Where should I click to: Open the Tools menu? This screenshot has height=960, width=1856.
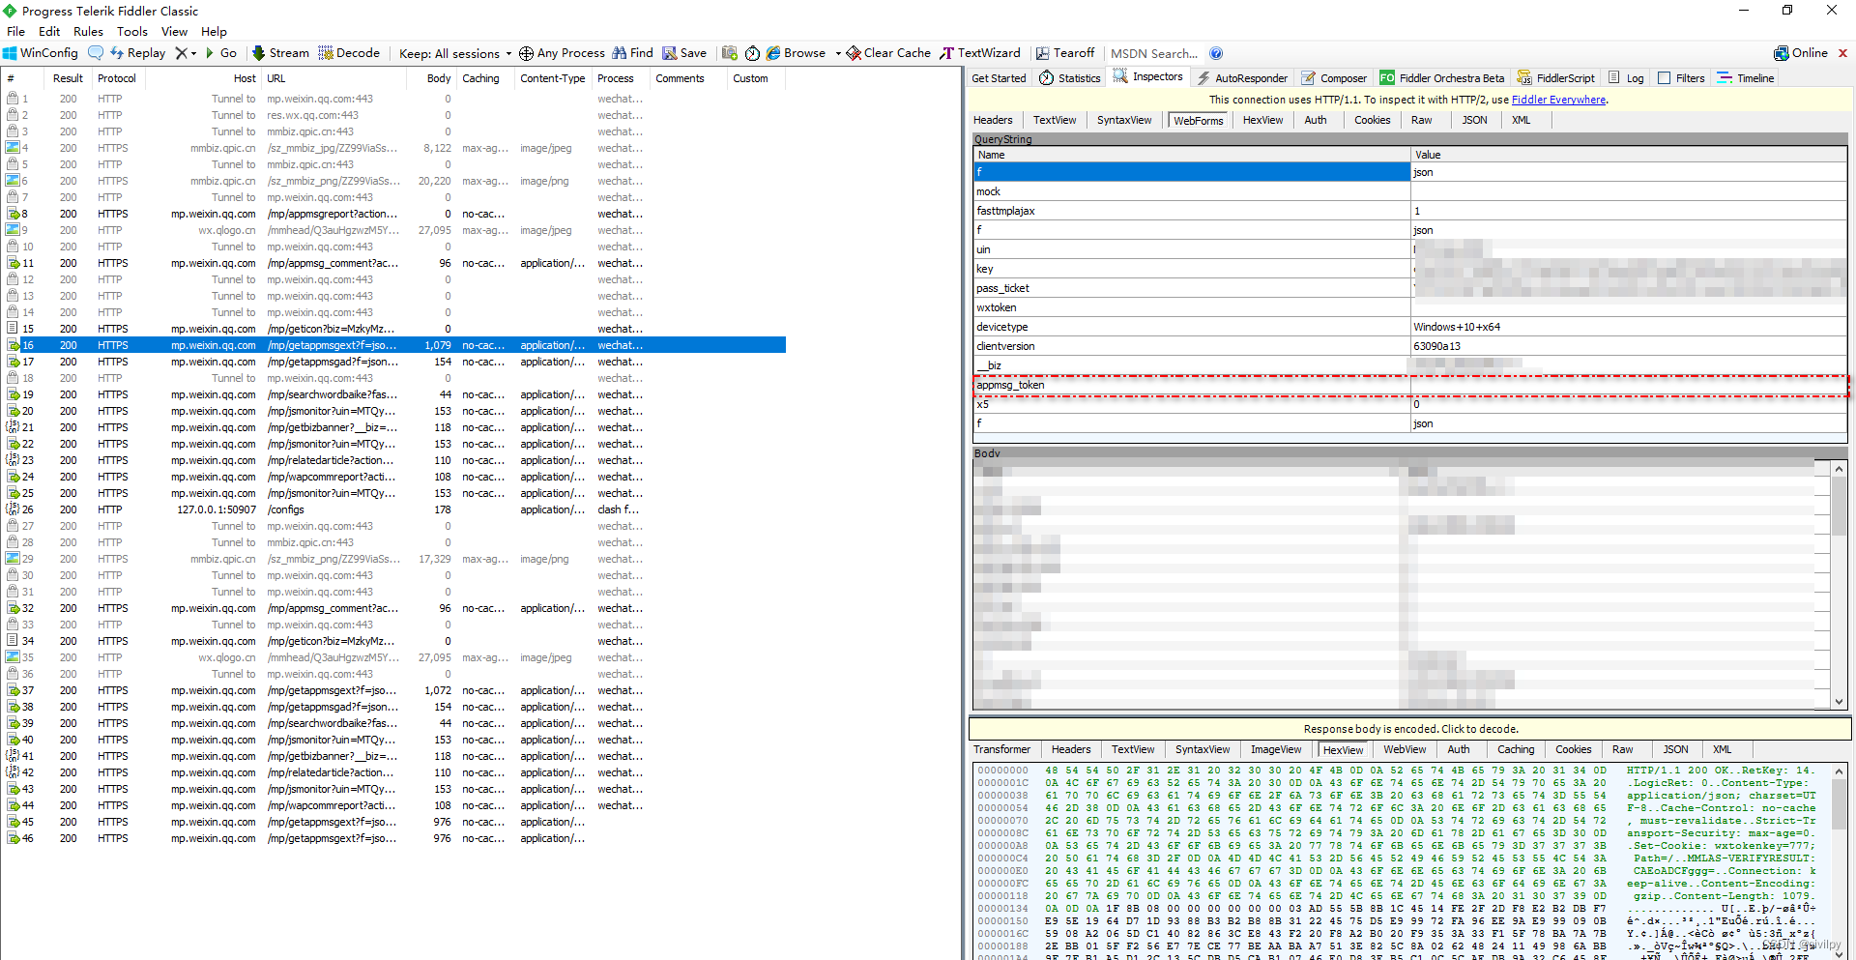(x=132, y=32)
